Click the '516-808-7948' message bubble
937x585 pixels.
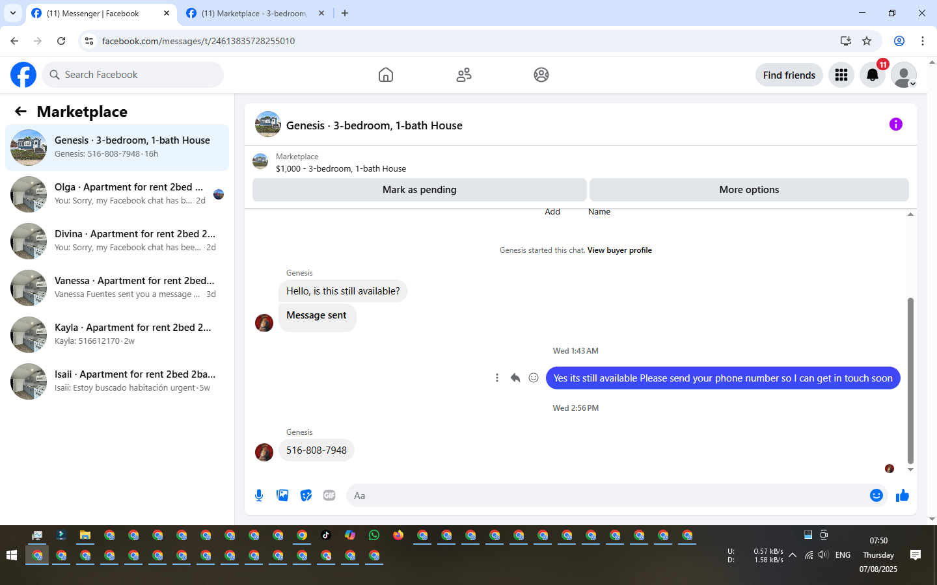click(316, 450)
